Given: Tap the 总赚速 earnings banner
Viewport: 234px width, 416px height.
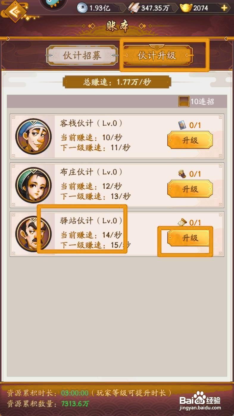Looking at the screenshot, I should pyautogui.click(x=117, y=82).
